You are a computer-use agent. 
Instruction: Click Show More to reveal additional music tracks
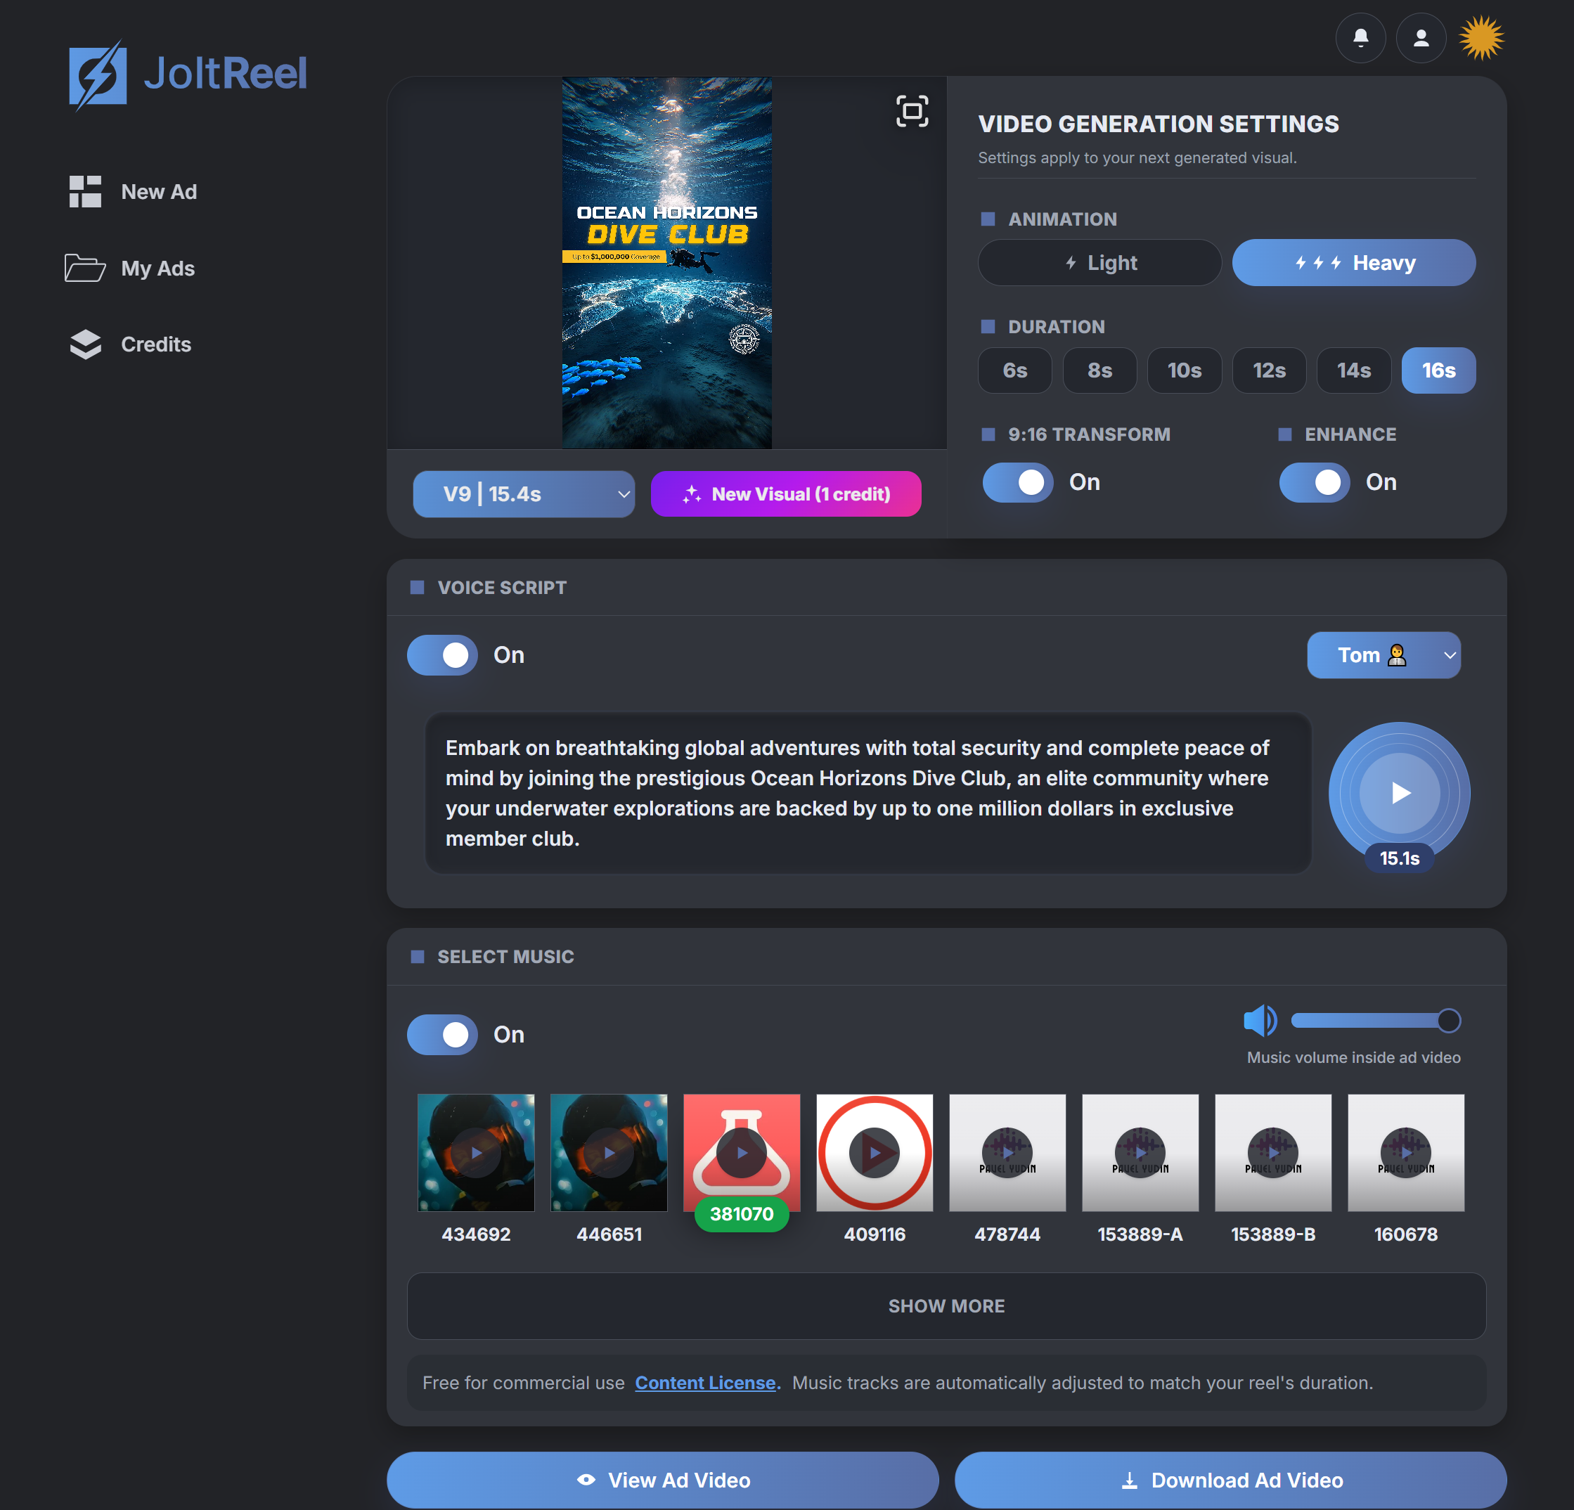(946, 1306)
